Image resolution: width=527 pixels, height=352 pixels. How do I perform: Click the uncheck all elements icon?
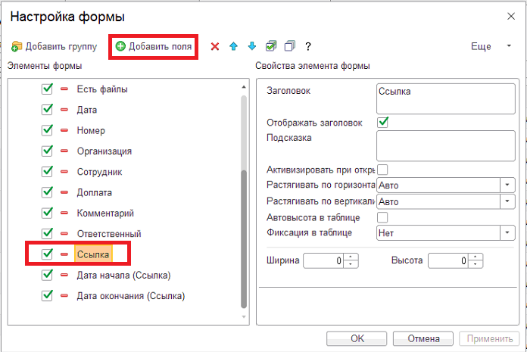pyautogui.click(x=290, y=46)
